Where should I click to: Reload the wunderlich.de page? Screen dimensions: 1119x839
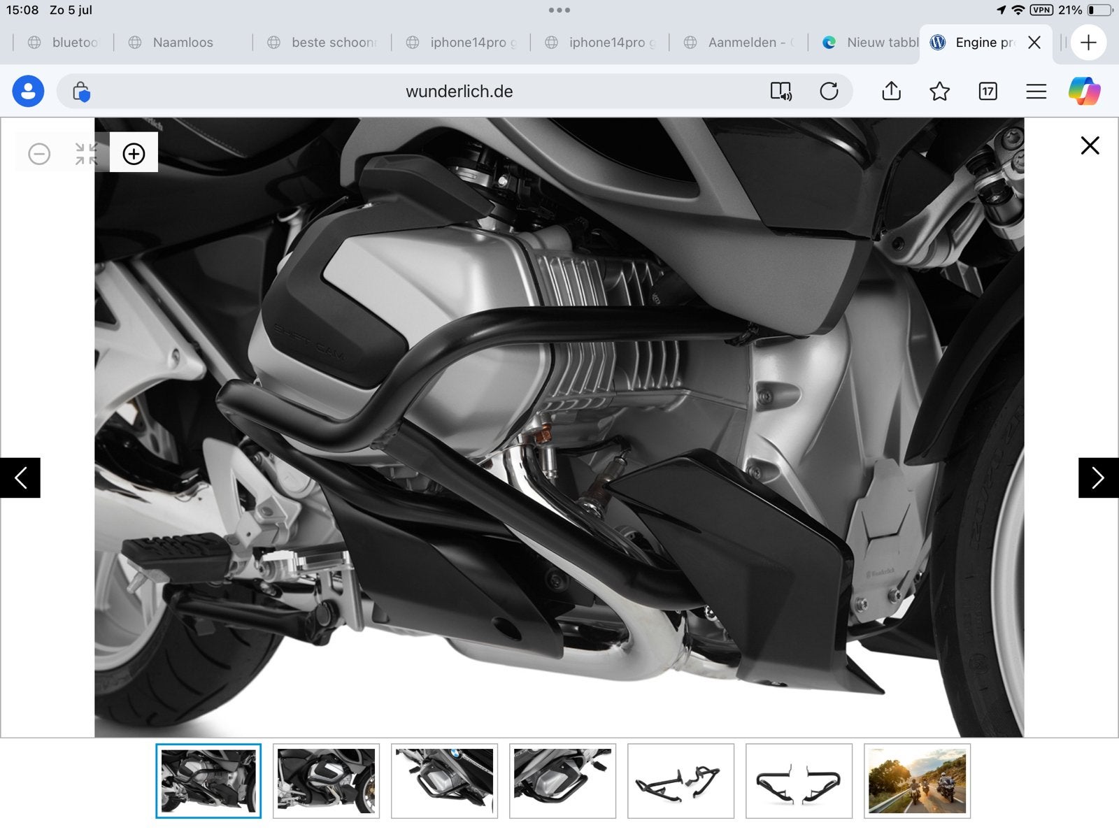tap(829, 92)
